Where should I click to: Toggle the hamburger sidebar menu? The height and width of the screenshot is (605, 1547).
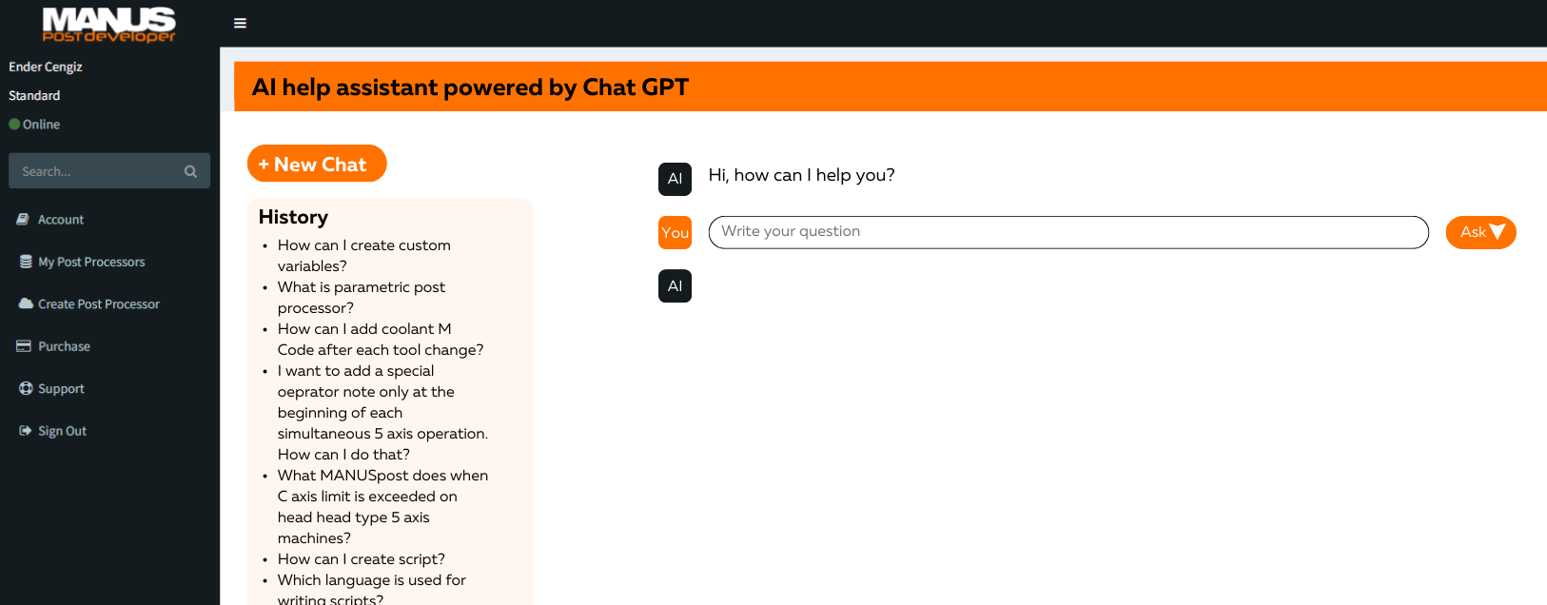tap(240, 23)
